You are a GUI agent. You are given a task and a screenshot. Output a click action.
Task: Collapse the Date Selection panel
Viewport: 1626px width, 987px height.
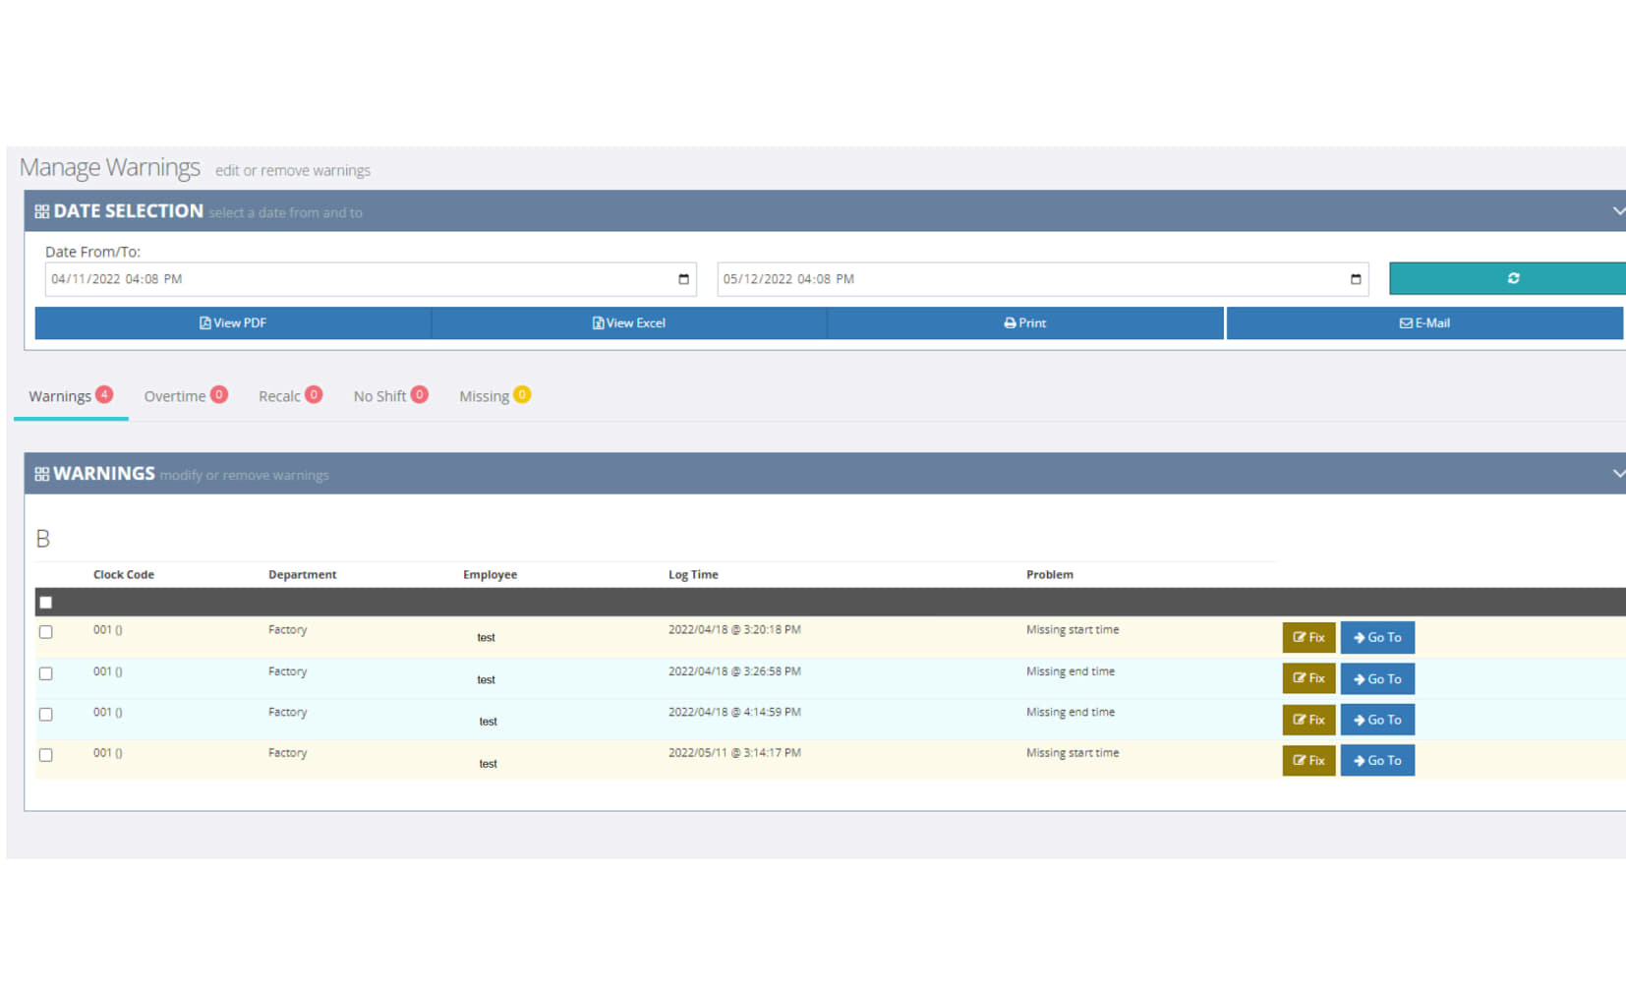[x=1617, y=211]
